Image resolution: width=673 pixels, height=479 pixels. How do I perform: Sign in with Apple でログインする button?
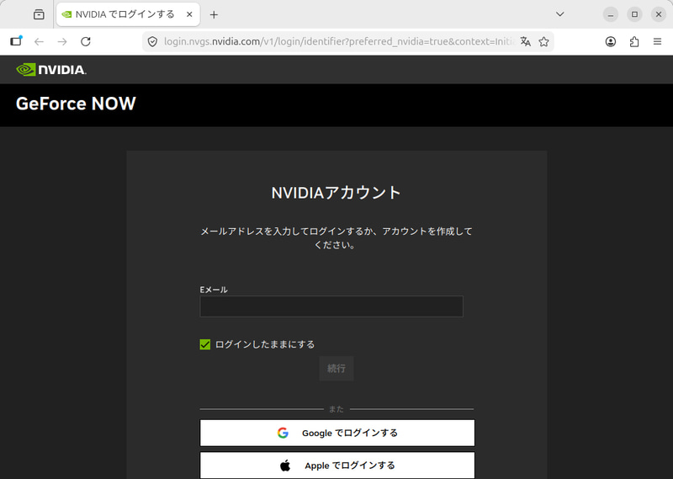pyautogui.click(x=337, y=466)
